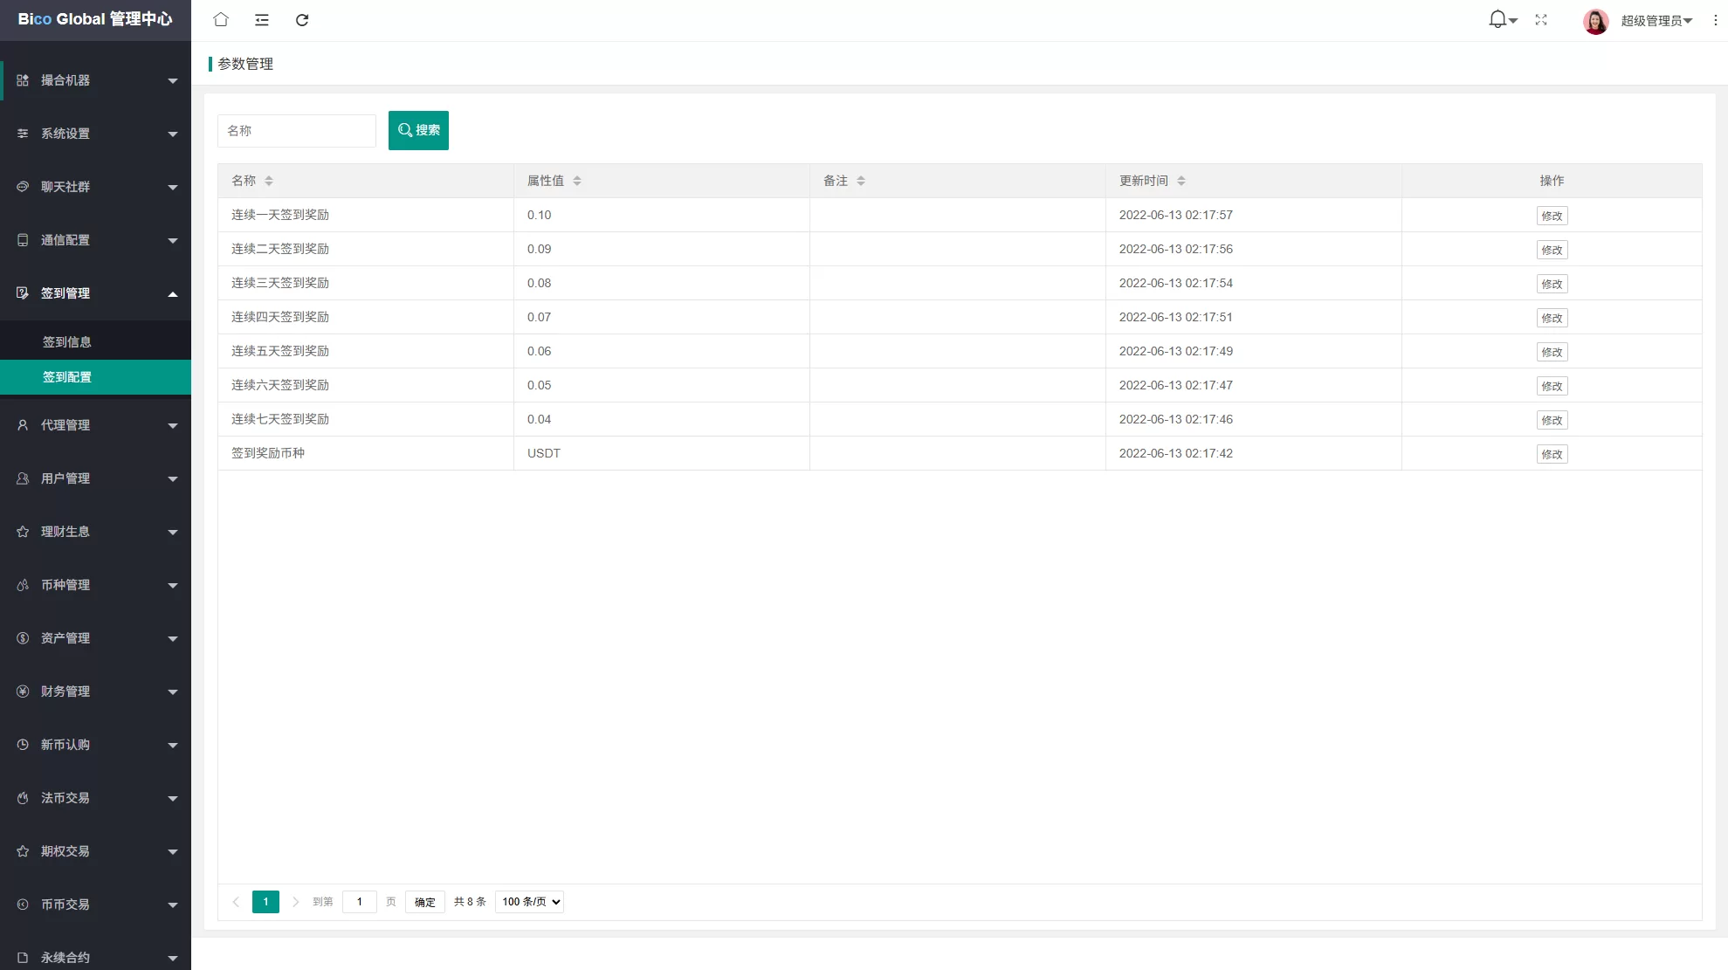
Task: Toggle fullscreen mode icon
Action: (1541, 19)
